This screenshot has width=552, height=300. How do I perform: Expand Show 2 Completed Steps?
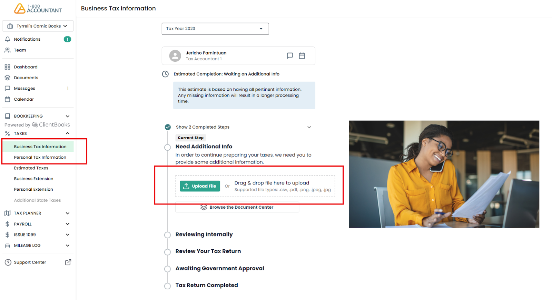point(309,127)
